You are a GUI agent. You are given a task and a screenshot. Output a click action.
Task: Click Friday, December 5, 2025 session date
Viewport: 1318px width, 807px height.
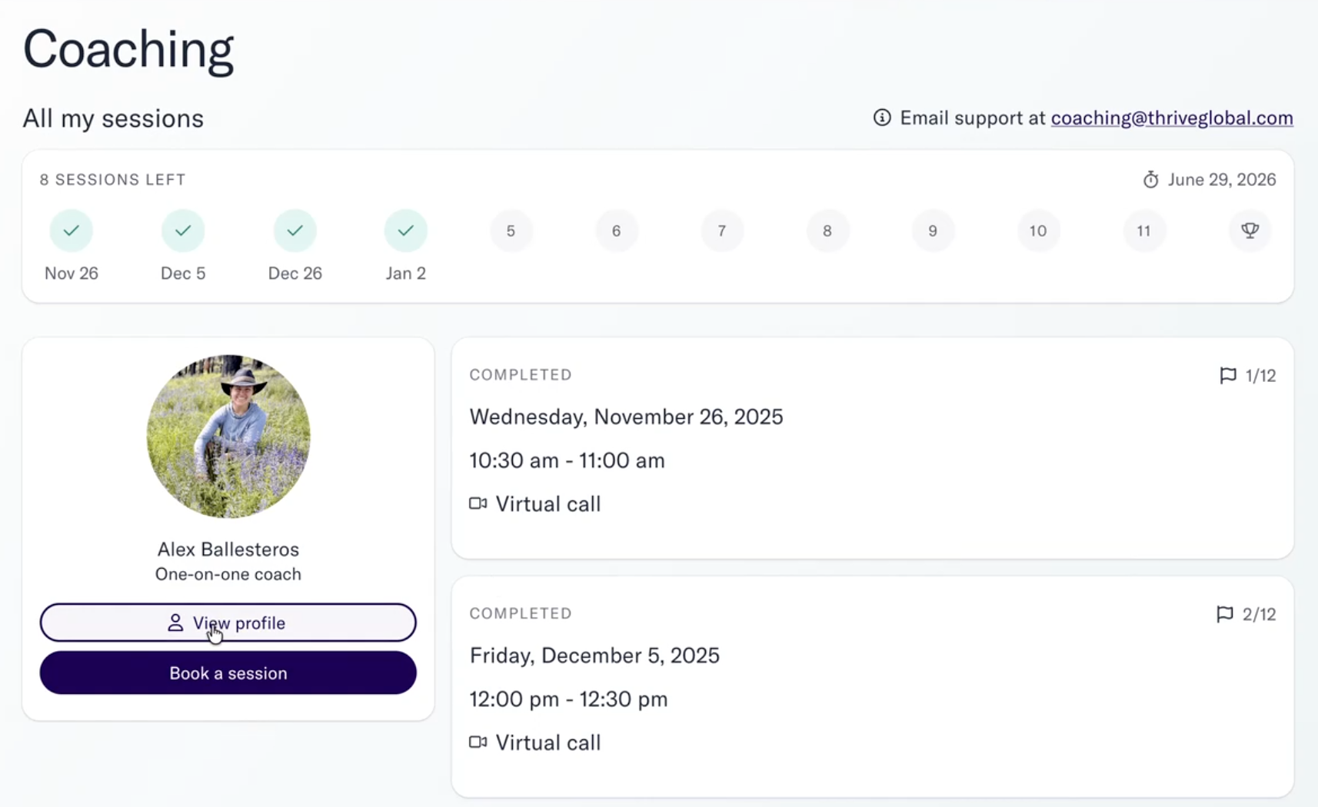(x=594, y=656)
